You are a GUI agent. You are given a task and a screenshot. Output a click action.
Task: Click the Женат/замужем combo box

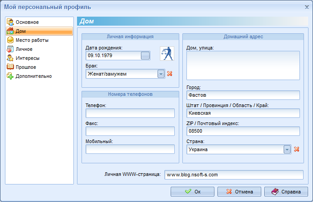coord(125,74)
